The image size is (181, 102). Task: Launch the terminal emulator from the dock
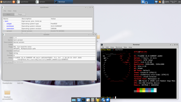click(84, 100)
